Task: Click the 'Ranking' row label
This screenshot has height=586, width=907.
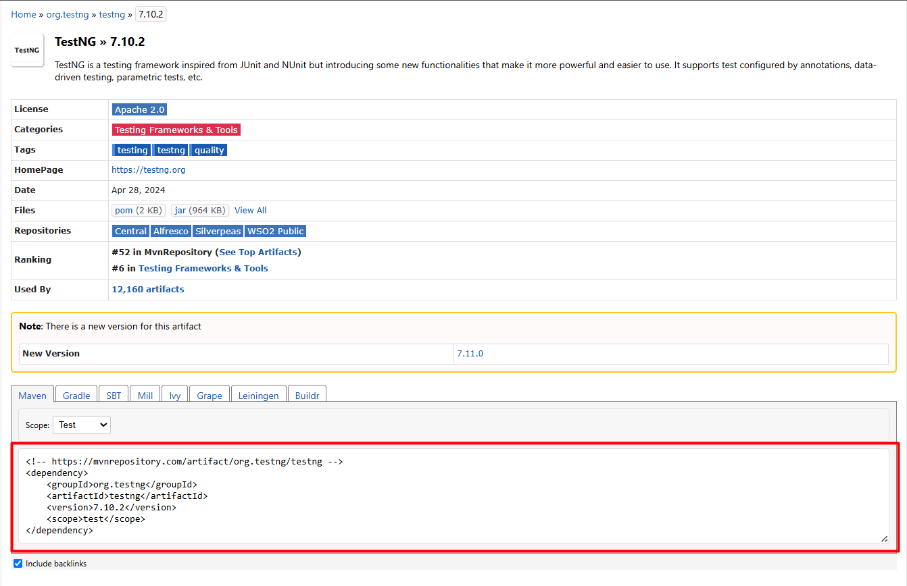Action: pyautogui.click(x=32, y=259)
